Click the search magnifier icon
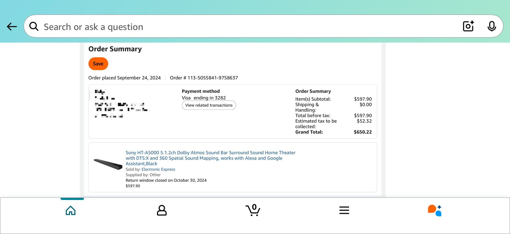The image size is (510, 234). (x=34, y=26)
